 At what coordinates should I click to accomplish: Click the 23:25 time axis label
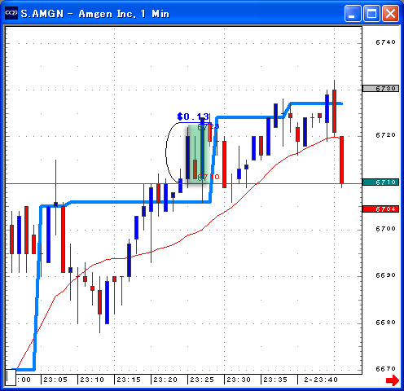[202, 380]
